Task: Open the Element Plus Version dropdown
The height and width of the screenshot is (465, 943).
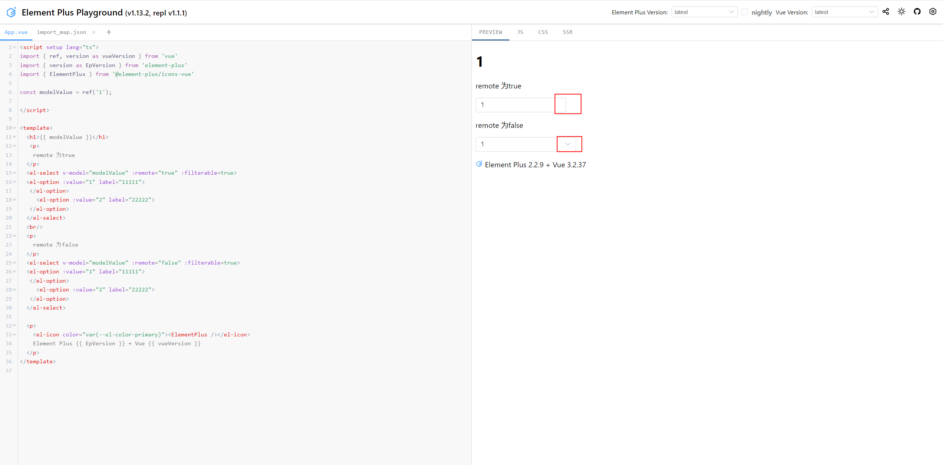Action: click(x=704, y=12)
